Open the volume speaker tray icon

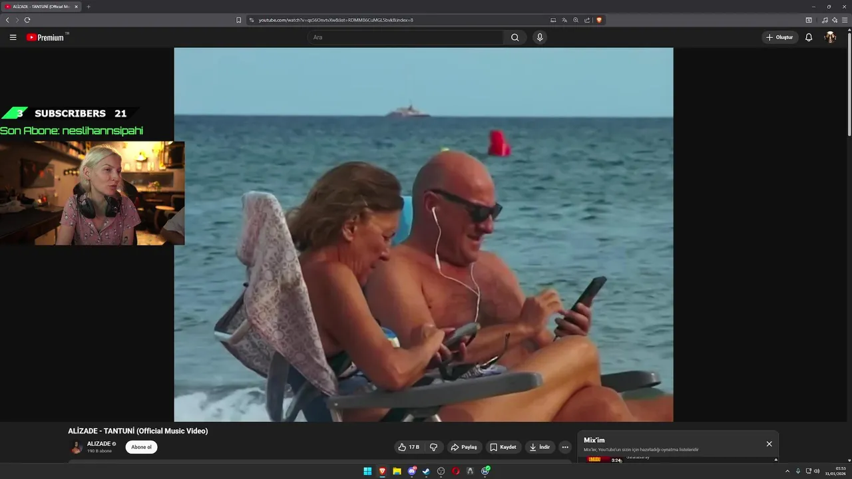tap(817, 471)
